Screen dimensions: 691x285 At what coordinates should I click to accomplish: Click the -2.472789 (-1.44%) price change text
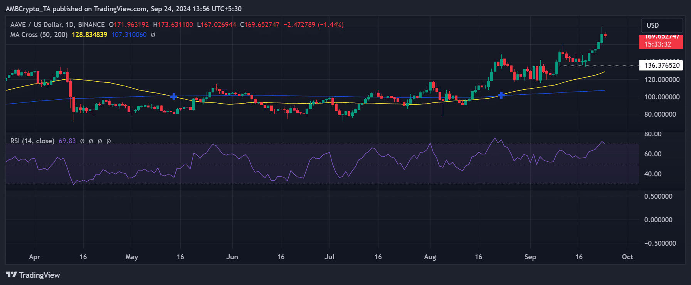313,25
